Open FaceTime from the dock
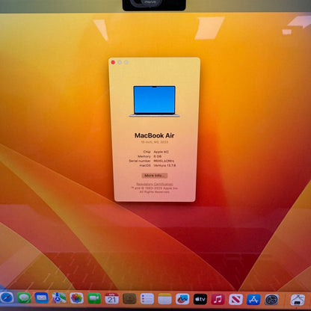Screen dimensions: 311x311 (x=94, y=298)
